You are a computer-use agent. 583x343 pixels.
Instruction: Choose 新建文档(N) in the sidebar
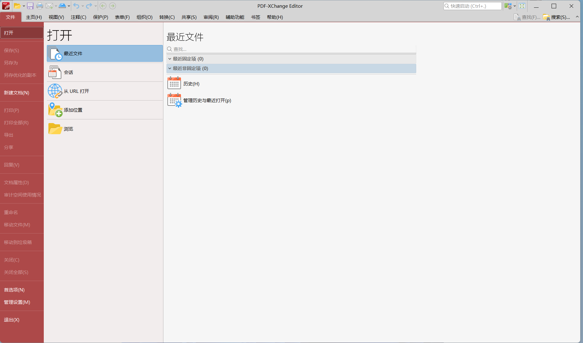coord(22,93)
